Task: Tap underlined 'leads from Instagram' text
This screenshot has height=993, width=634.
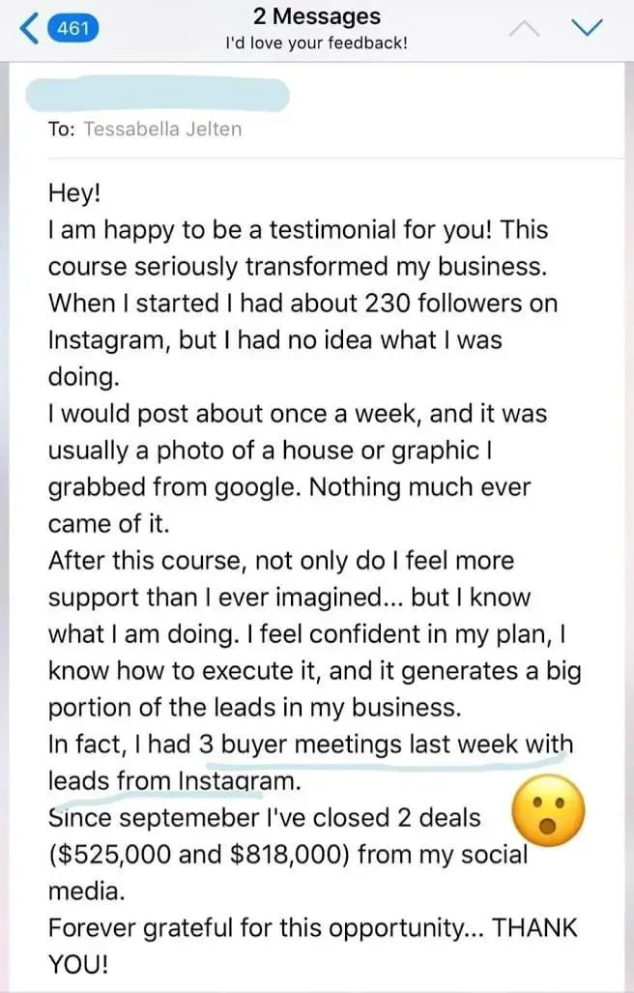Action: point(175,781)
